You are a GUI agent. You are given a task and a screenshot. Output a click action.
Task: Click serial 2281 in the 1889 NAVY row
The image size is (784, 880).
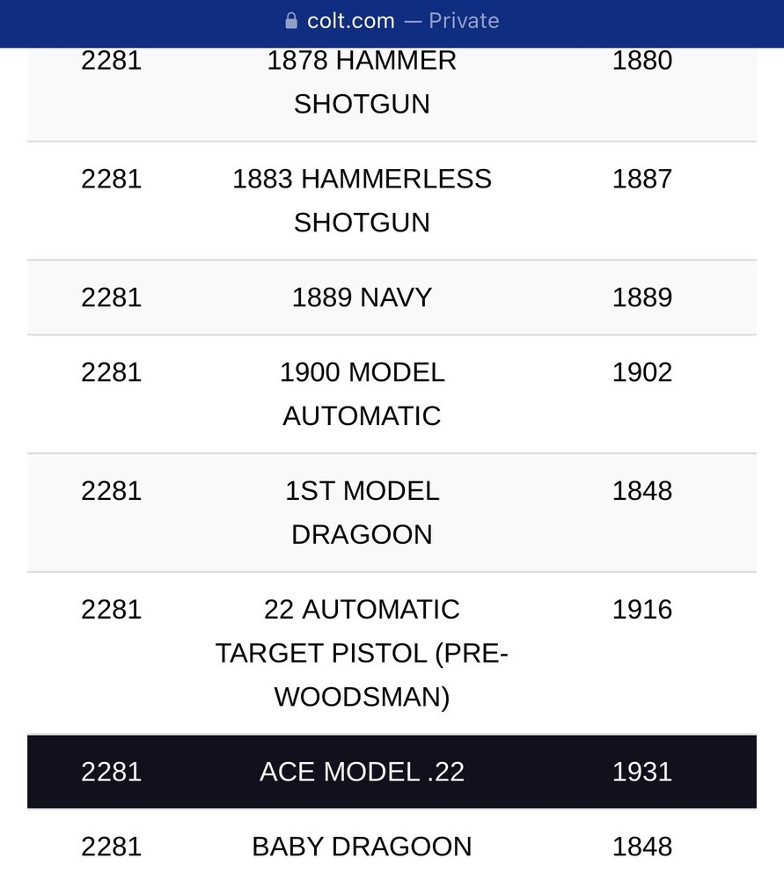coord(111,297)
